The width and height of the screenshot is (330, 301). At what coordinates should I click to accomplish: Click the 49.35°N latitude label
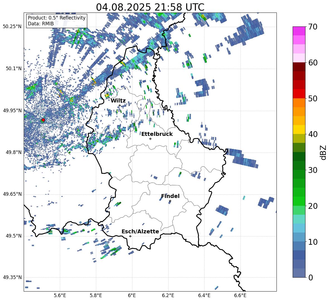click(12, 277)
